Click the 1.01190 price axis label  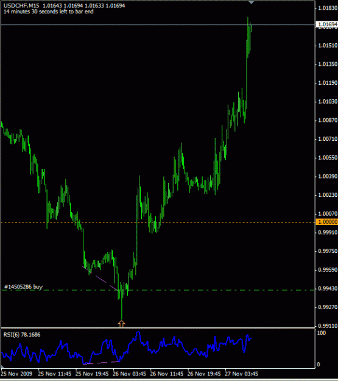click(x=328, y=83)
